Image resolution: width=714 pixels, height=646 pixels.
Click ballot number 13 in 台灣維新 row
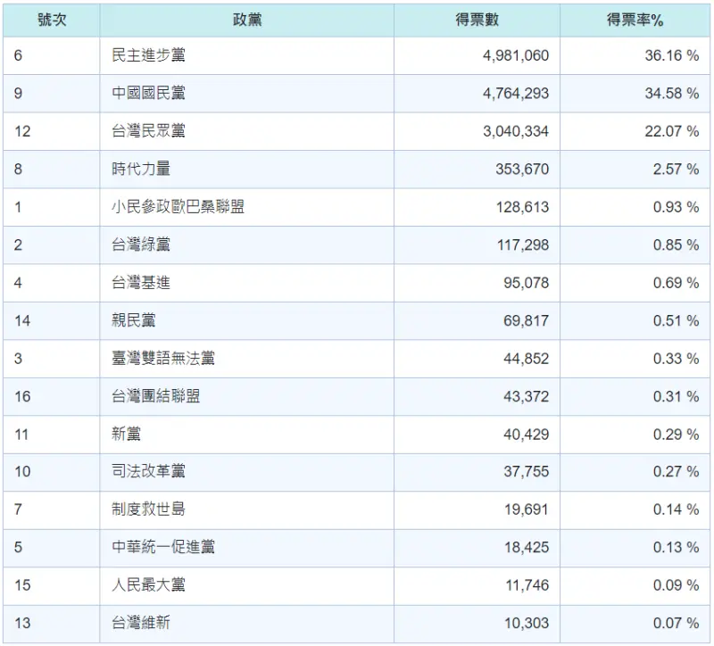point(22,623)
